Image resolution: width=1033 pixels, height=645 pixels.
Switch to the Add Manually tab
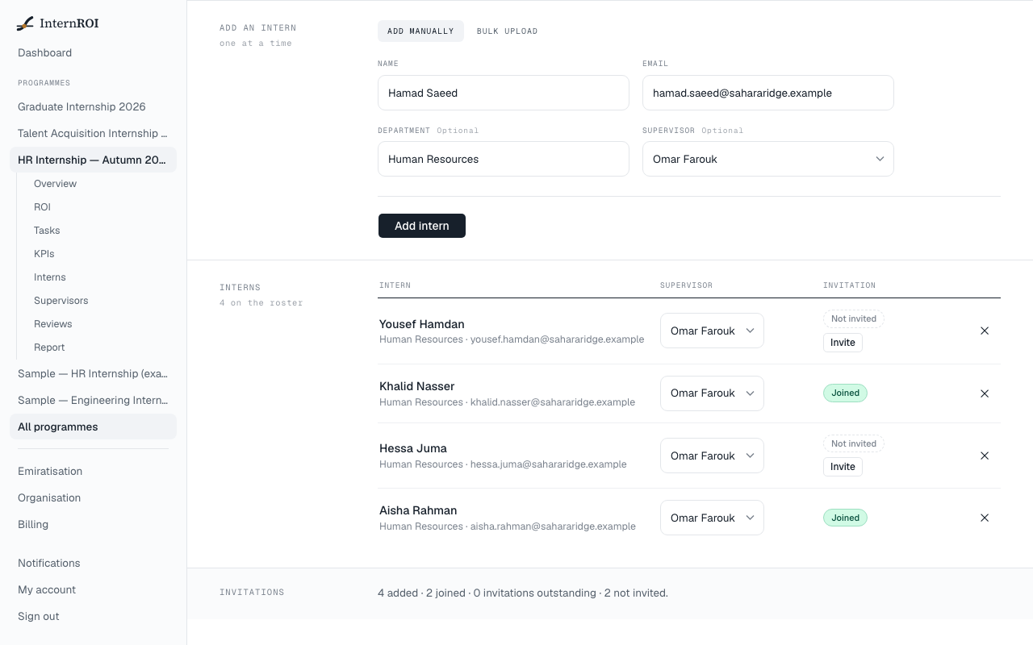coord(420,31)
